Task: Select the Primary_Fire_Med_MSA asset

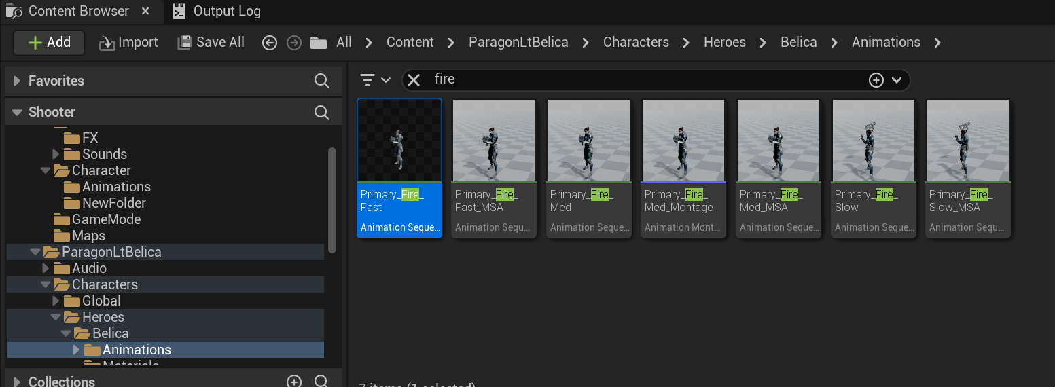Action: click(x=779, y=168)
